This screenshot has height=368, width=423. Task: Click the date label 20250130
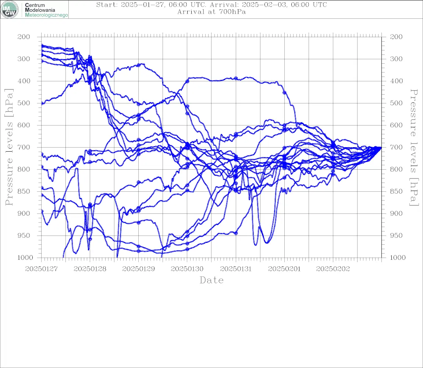click(187, 269)
